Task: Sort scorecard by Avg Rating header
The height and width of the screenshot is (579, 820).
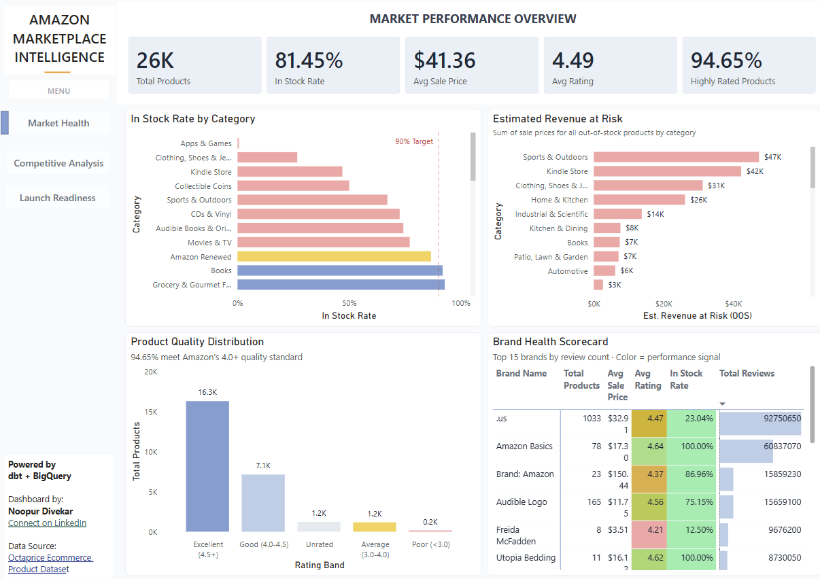Action: [648, 379]
